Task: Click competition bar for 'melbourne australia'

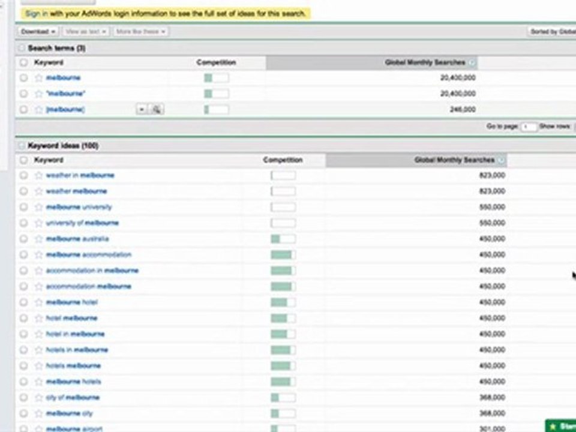Action: (x=283, y=239)
